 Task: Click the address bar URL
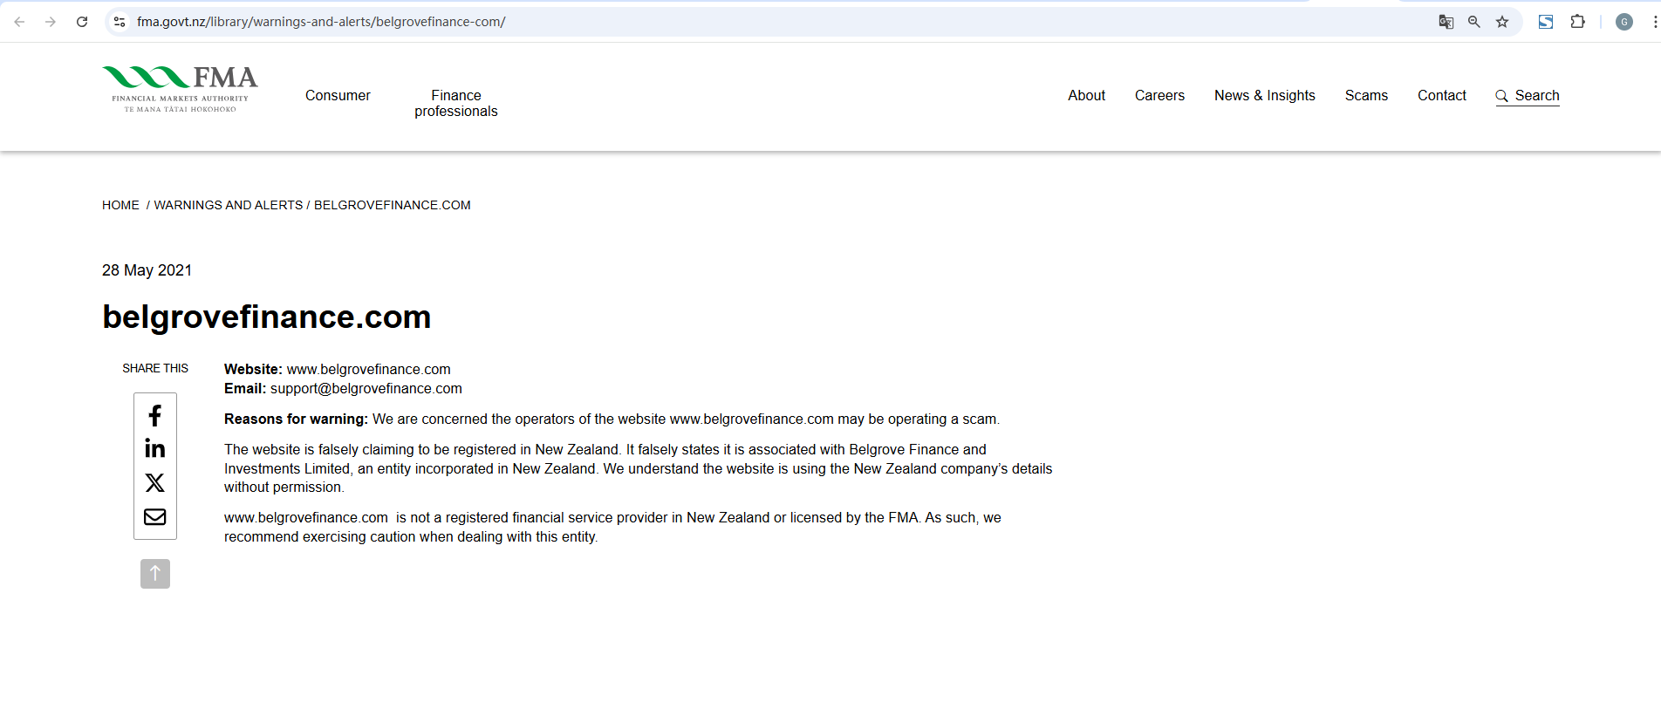pyautogui.click(x=321, y=22)
